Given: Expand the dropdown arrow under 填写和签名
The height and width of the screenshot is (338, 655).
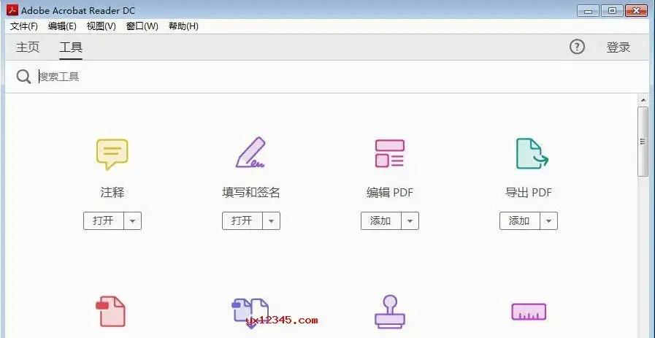Looking at the screenshot, I should (x=272, y=220).
